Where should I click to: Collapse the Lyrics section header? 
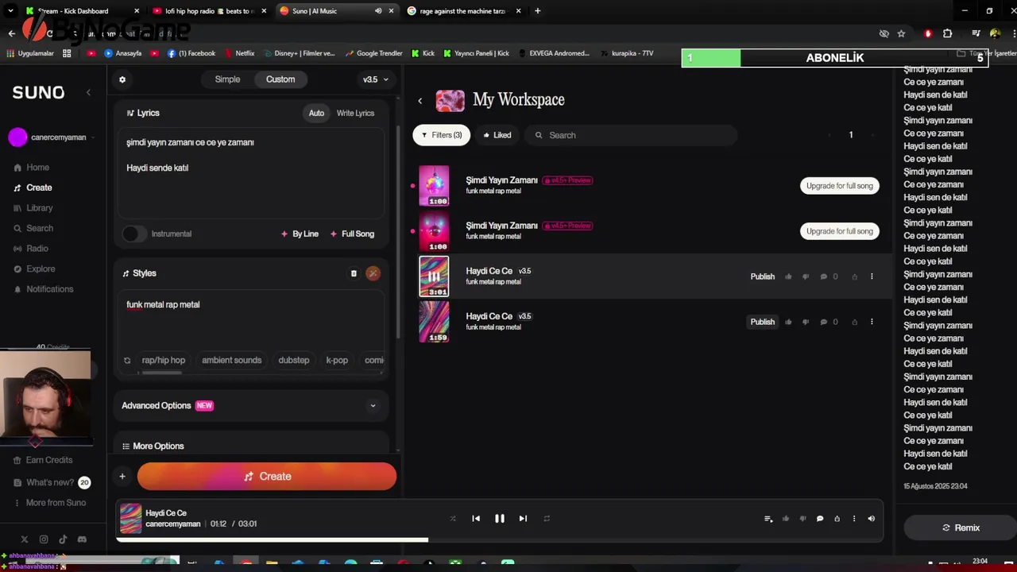point(143,113)
